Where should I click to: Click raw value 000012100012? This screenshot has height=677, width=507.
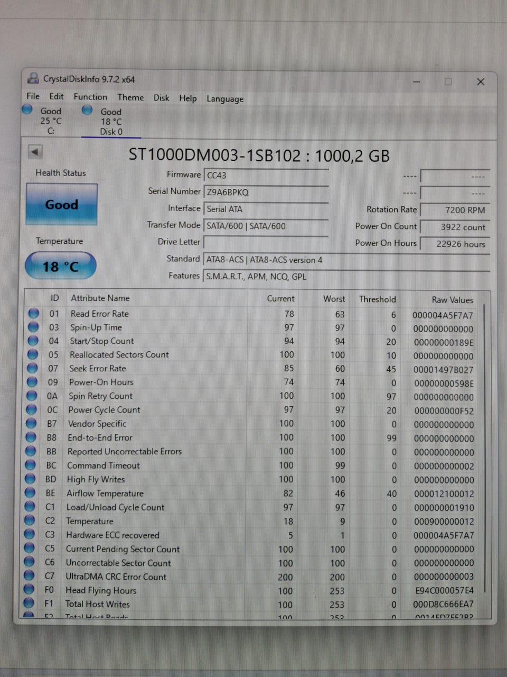click(x=444, y=494)
